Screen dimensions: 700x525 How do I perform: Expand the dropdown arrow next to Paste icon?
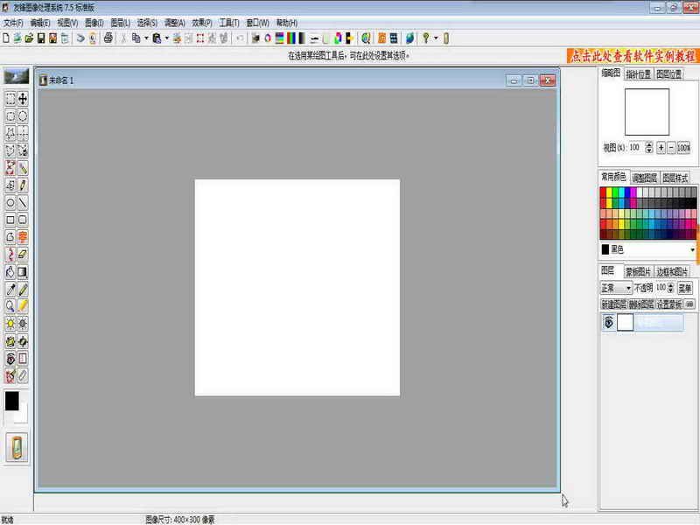[167, 38]
